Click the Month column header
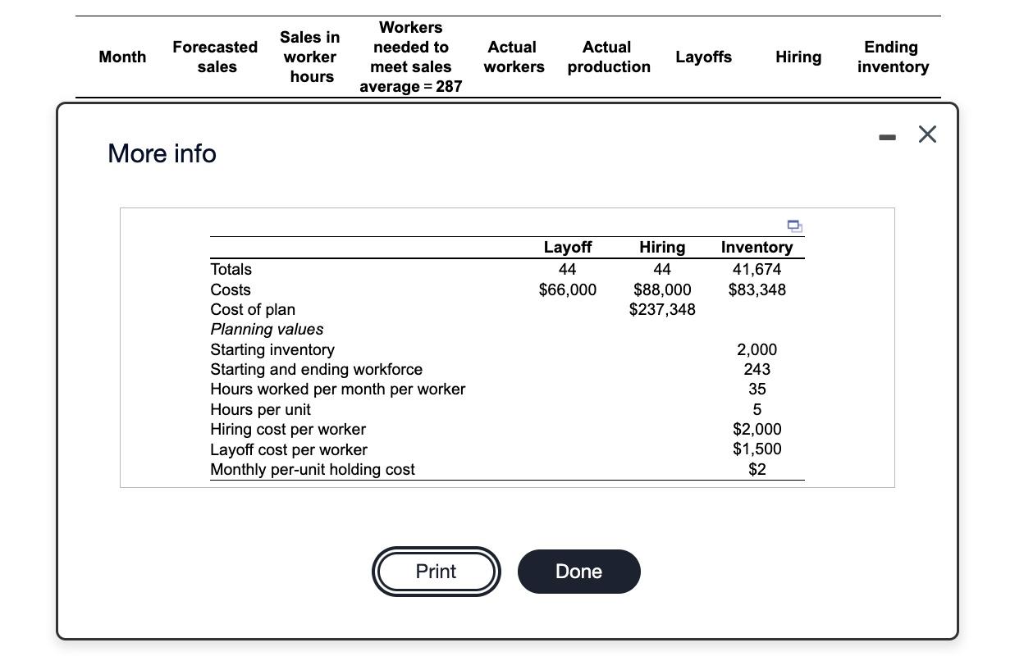 [x=122, y=57]
